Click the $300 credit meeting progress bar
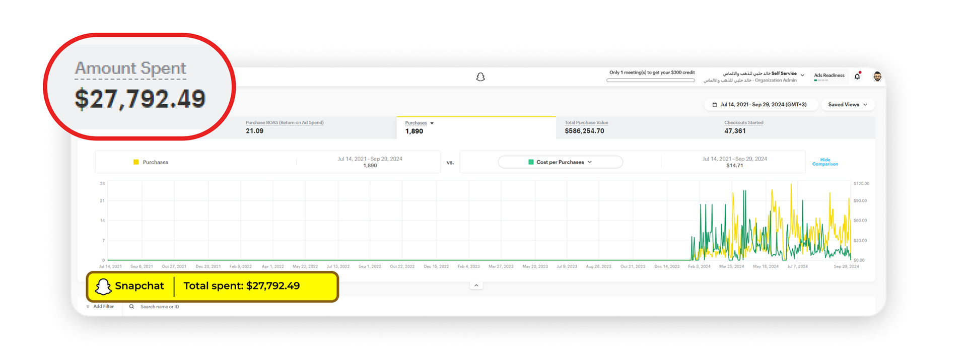The height and width of the screenshot is (359, 967). click(x=651, y=80)
